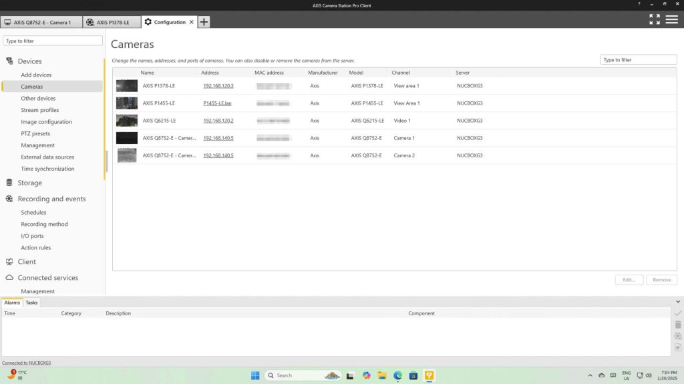The width and height of the screenshot is (684, 384).
Task: Switch to AXIS P1378-LE tab
Action: click(112, 22)
